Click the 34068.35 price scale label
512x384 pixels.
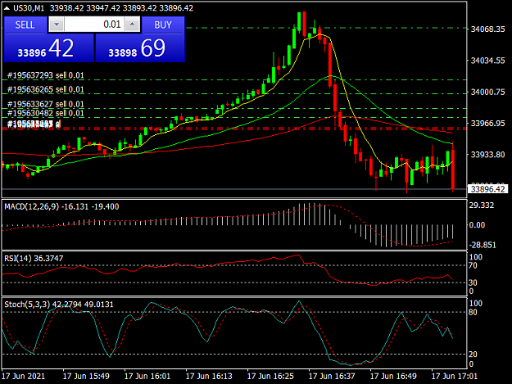pyautogui.click(x=488, y=29)
